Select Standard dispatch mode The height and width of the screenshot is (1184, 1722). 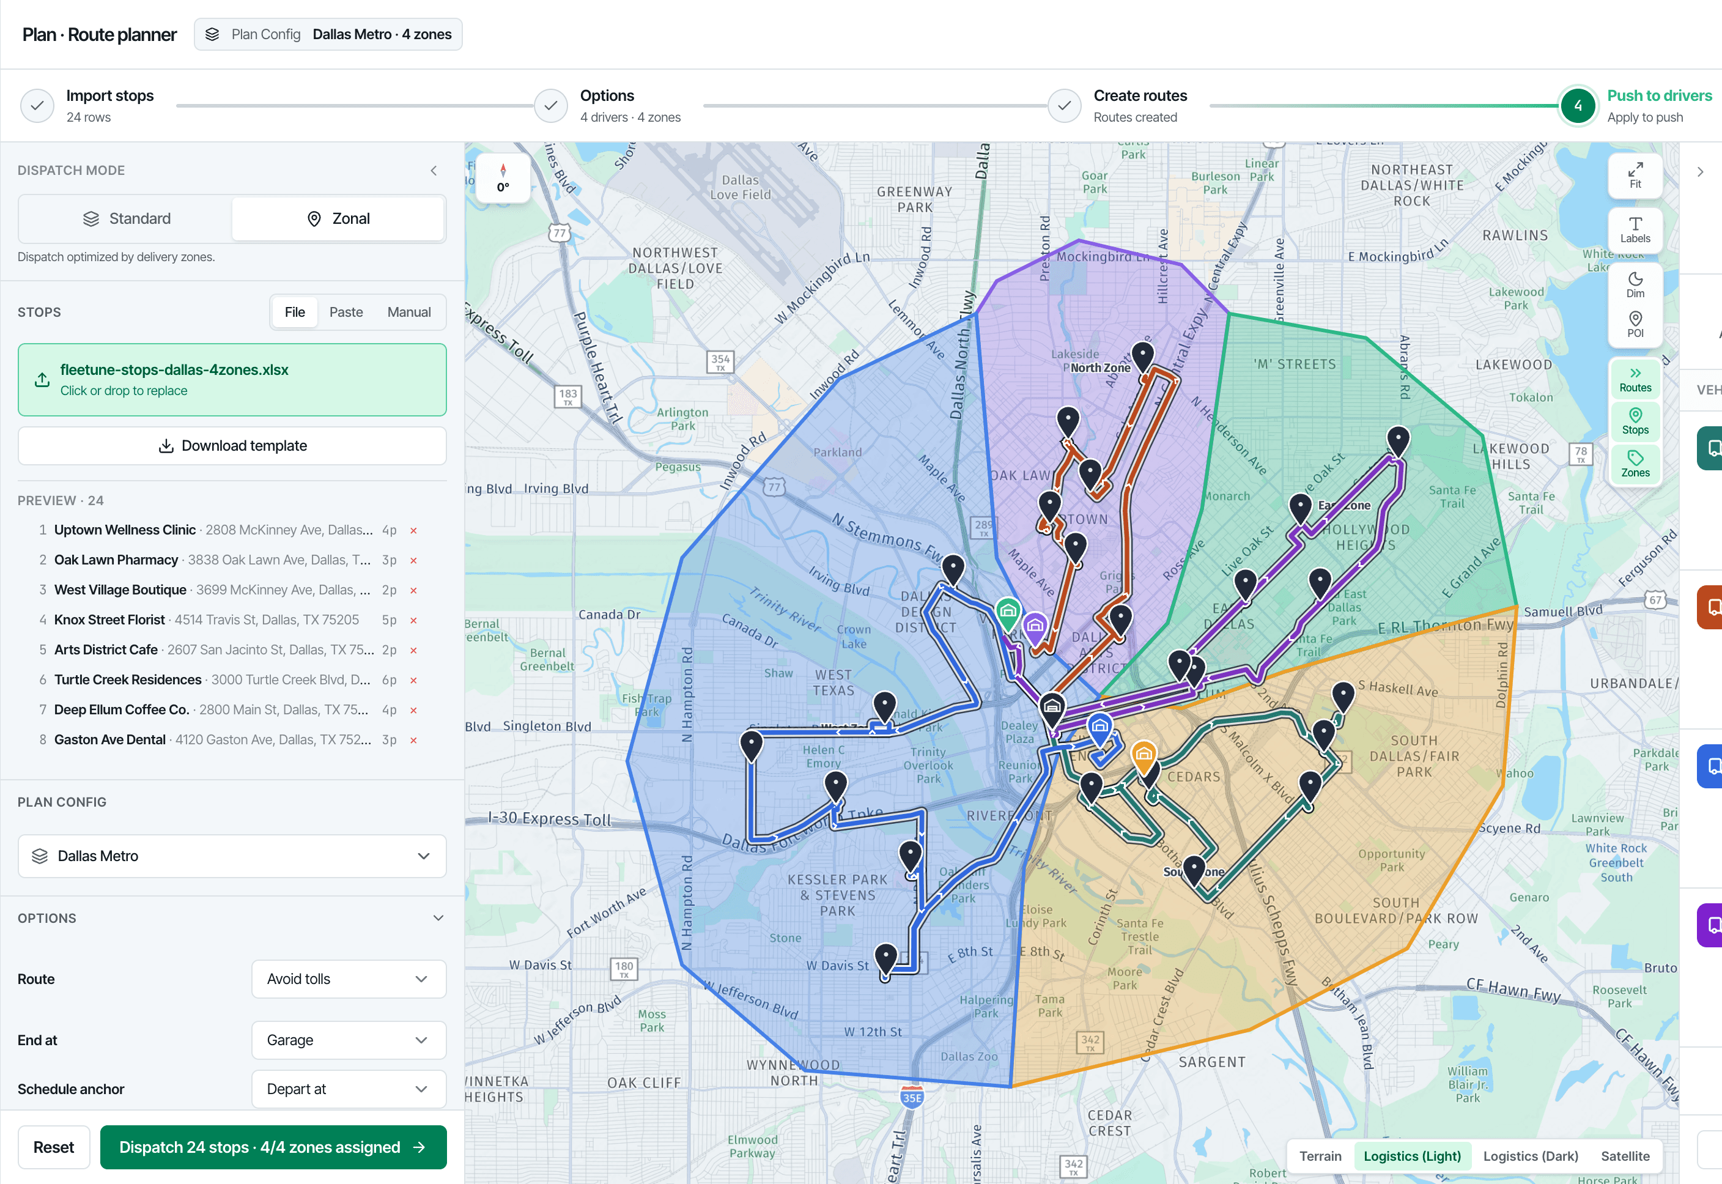pos(126,219)
